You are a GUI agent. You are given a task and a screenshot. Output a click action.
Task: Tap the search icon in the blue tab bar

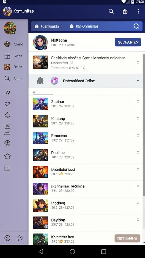(136, 26)
